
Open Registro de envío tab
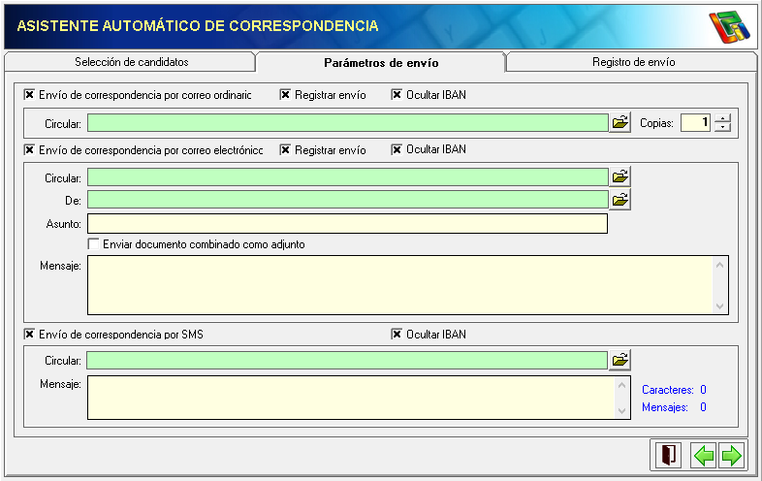[x=633, y=62]
